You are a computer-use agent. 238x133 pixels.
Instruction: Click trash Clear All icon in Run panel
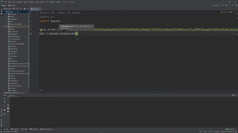(x=8, y=115)
